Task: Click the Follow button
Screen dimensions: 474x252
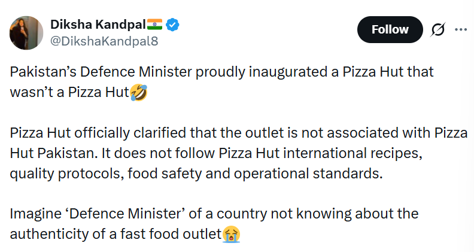Action: pyautogui.click(x=390, y=29)
